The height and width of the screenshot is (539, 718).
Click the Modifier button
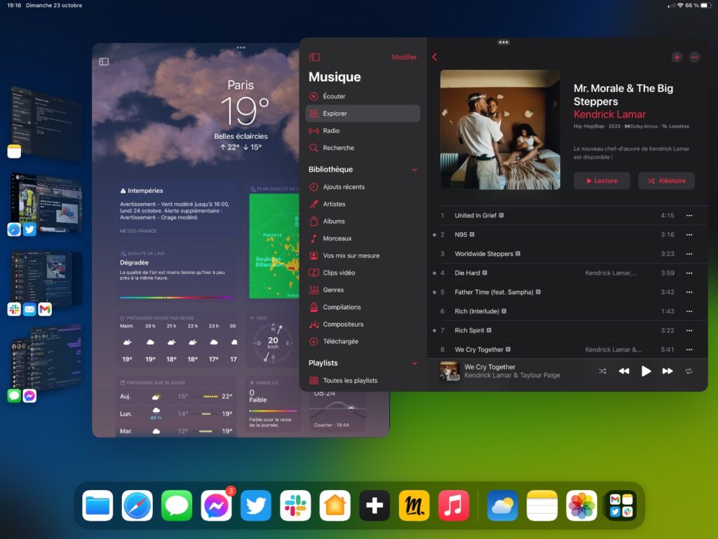[x=405, y=57]
